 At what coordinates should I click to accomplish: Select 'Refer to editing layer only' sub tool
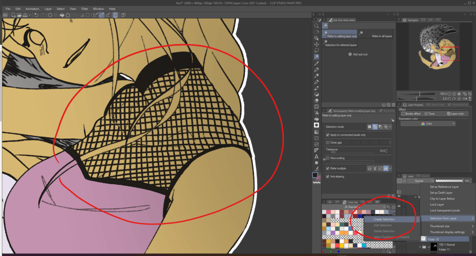click(339, 34)
